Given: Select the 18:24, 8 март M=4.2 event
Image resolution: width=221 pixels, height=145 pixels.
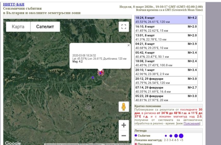Looking at the screenshot, I should [166, 20].
